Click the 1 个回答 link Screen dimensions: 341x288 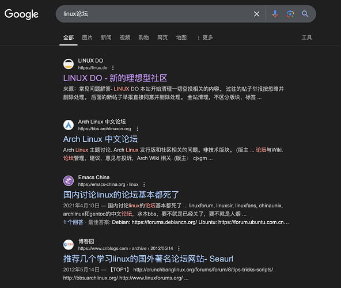click(73, 222)
